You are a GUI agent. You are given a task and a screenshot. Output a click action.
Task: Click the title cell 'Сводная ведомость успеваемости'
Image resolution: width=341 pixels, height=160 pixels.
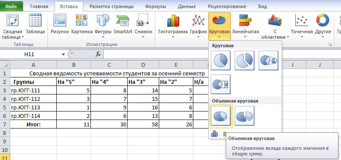tap(117, 74)
